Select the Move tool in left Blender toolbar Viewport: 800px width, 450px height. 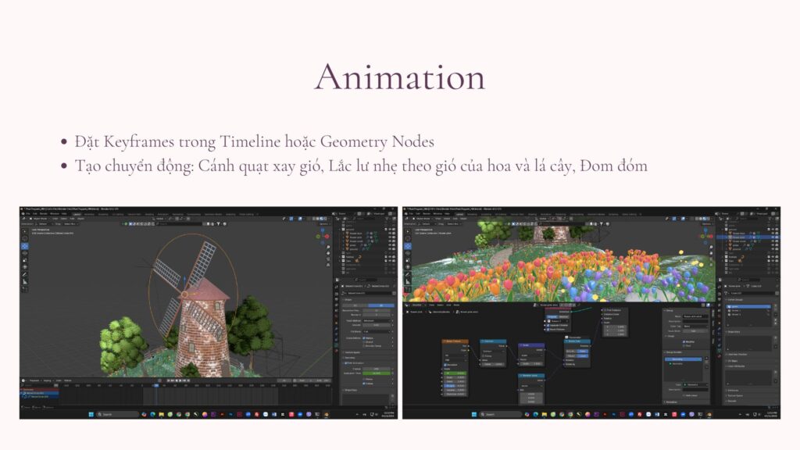25,245
